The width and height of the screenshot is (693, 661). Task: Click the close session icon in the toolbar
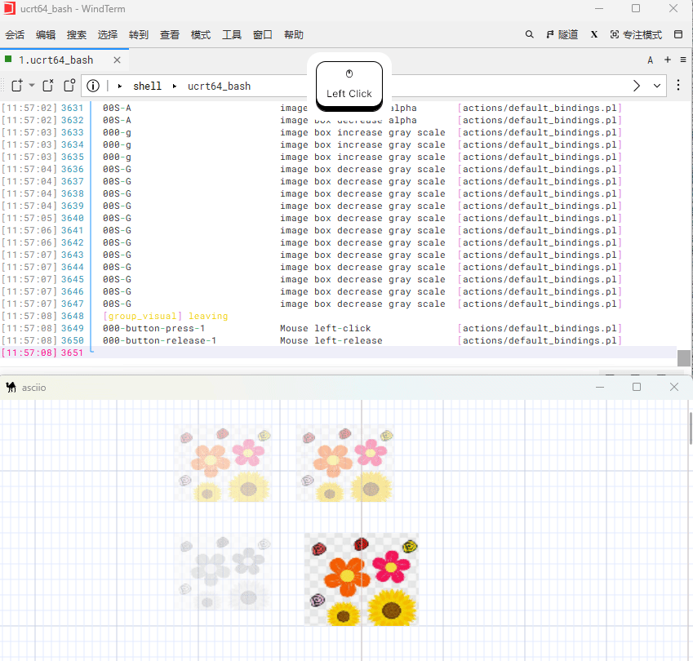(x=48, y=86)
